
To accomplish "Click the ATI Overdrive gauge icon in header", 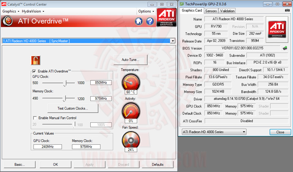I will [x=8, y=21].
